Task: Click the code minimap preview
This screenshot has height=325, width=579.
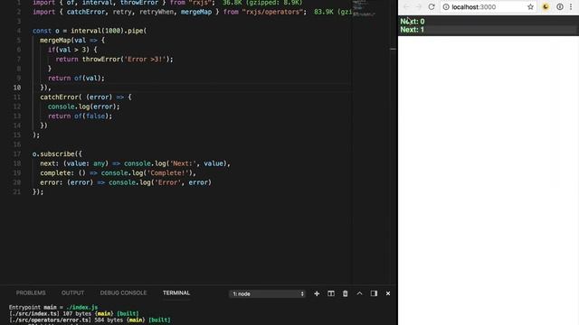Action: (x=364, y=8)
